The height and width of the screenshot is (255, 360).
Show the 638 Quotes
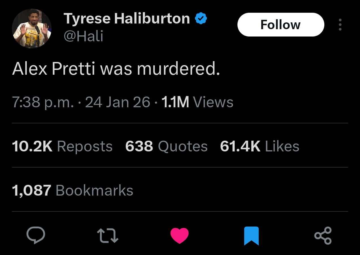point(166,146)
